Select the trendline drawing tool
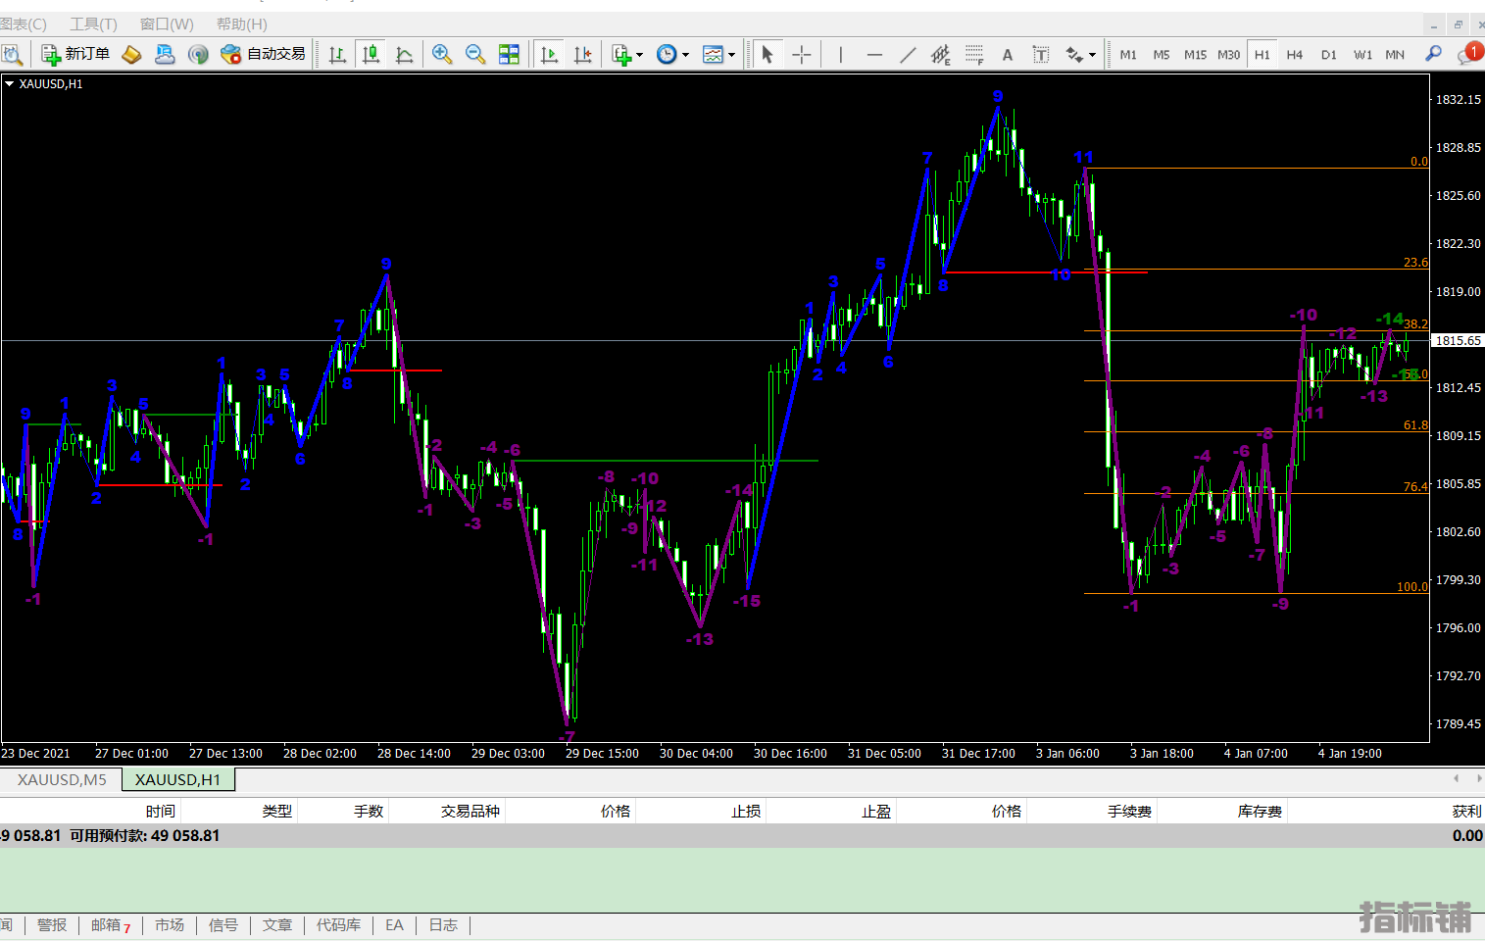The height and width of the screenshot is (941, 1485). (x=908, y=54)
